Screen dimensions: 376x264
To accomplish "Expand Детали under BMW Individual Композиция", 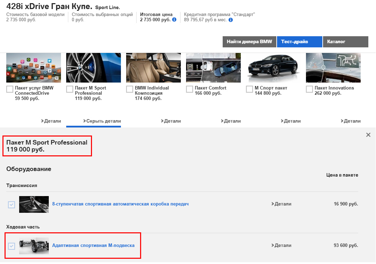I will click(171, 121).
